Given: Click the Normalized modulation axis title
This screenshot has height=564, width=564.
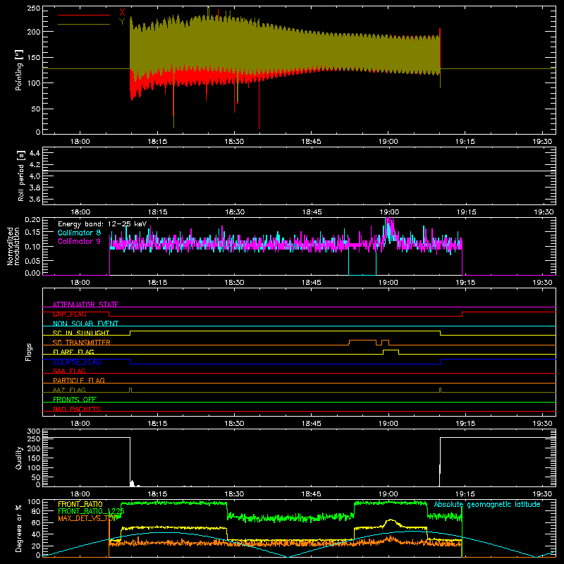Looking at the screenshot, I should tap(13, 246).
